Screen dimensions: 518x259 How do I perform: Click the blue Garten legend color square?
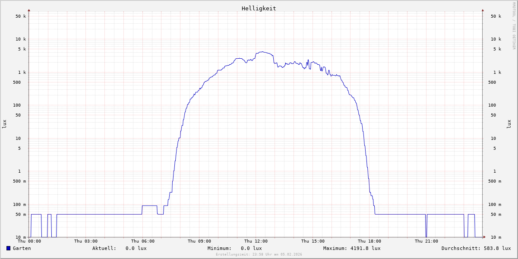coord(8,248)
